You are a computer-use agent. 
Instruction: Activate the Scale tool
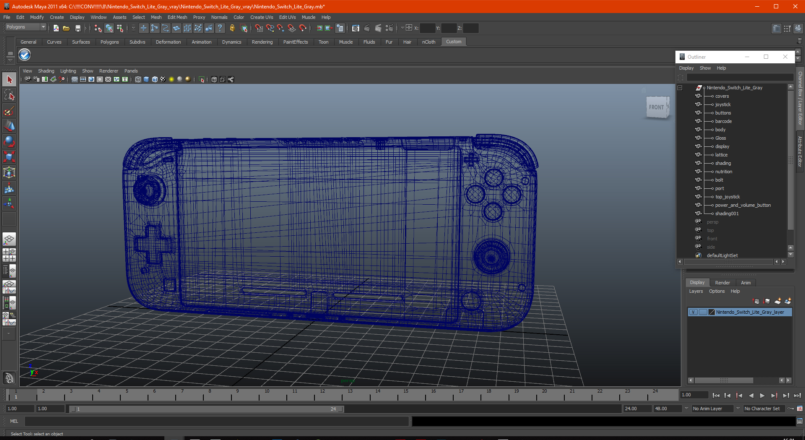tap(9, 157)
